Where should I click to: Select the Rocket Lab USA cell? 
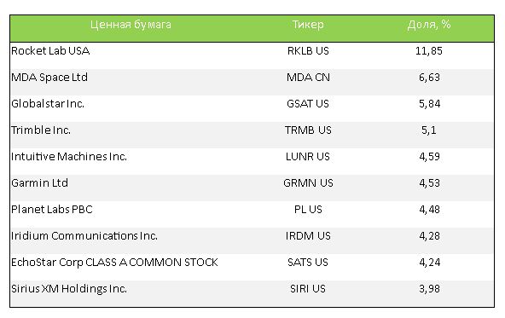click(x=50, y=51)
